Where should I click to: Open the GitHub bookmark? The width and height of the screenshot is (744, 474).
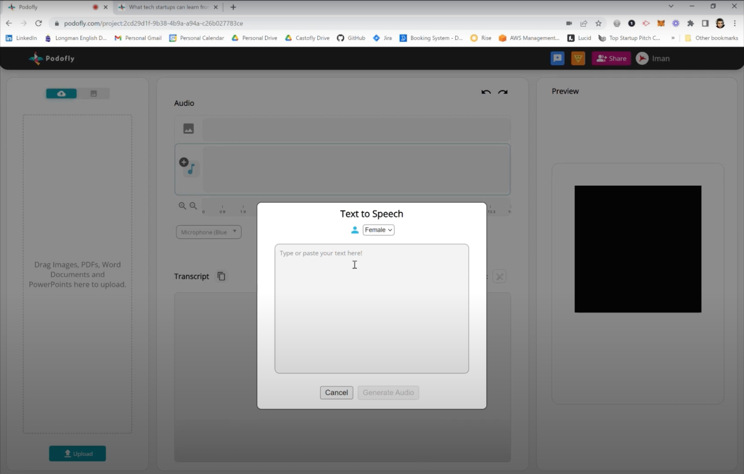(x=351, y=38)
